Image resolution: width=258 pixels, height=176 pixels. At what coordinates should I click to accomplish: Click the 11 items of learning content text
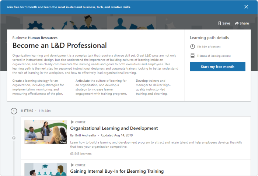tap(214, 56)
